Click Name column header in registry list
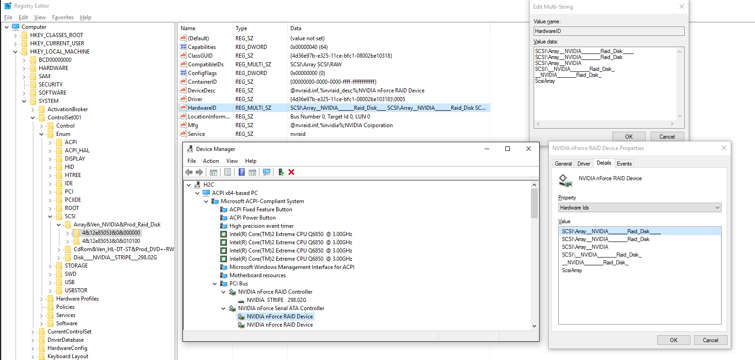This screenshot has width=755, height=360. (x=205, y=28)
